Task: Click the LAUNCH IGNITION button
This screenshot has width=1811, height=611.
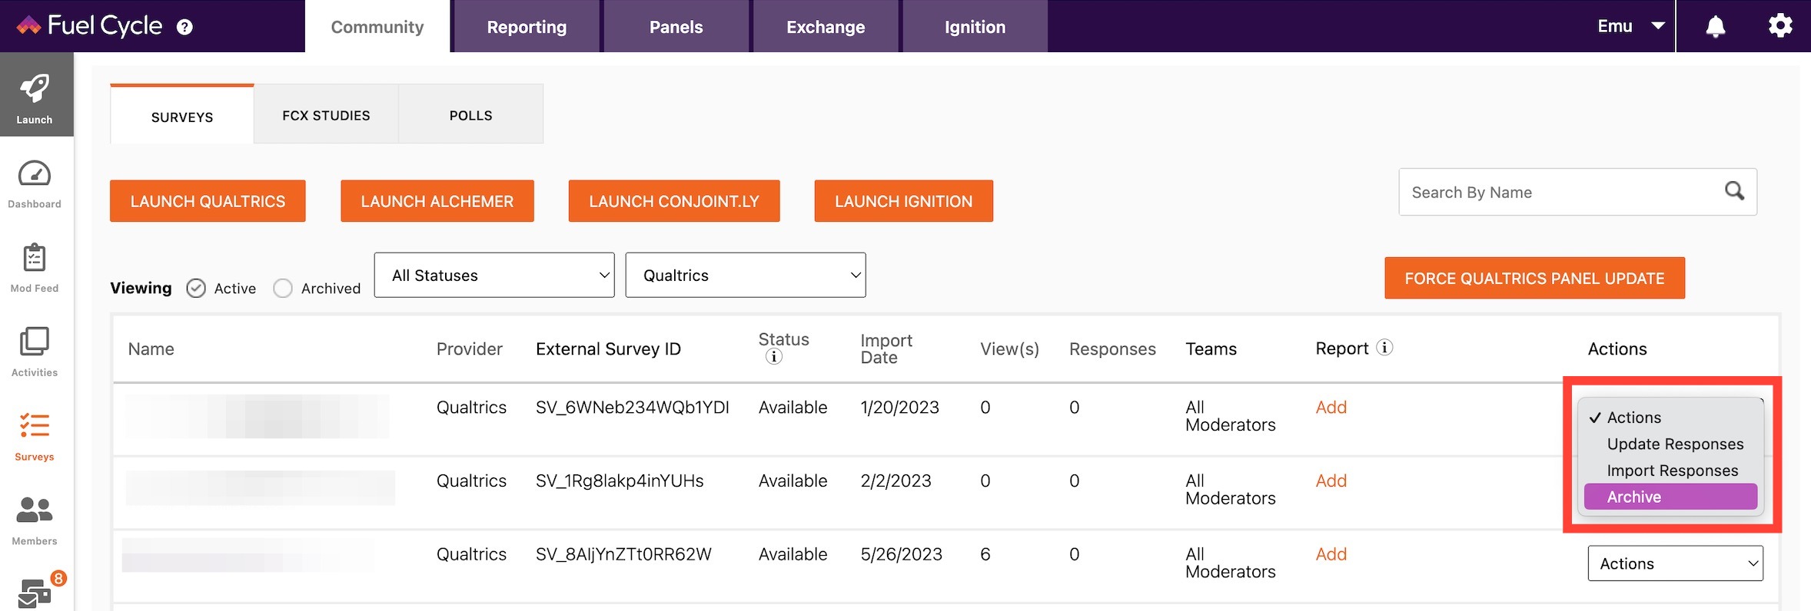Action: point(904,201)
